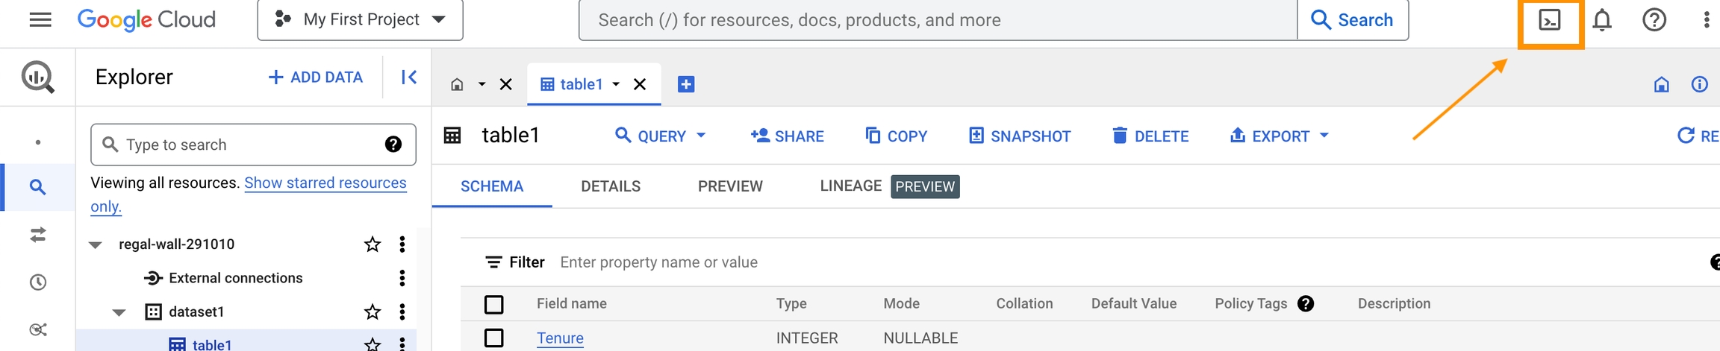The image size is (1720, 351).
Task: Open the My First Project selector
Action: [360, 20]
